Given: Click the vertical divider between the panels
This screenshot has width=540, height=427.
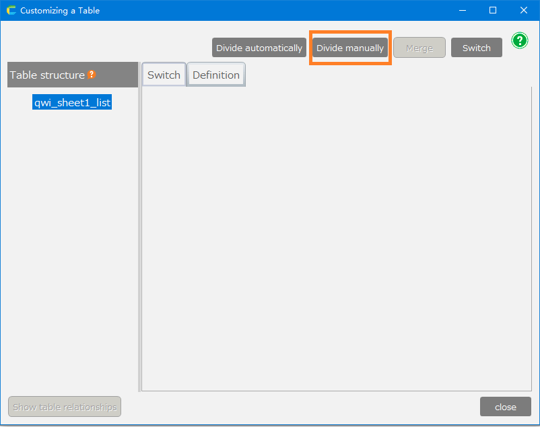Looking at the screenshot, I should pos(139,235).
